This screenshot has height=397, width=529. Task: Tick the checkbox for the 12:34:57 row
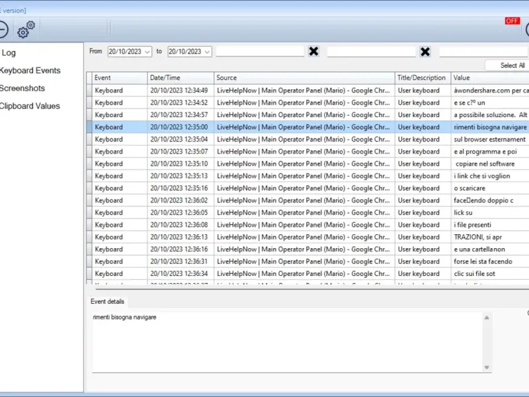click(x=89, y=114)
